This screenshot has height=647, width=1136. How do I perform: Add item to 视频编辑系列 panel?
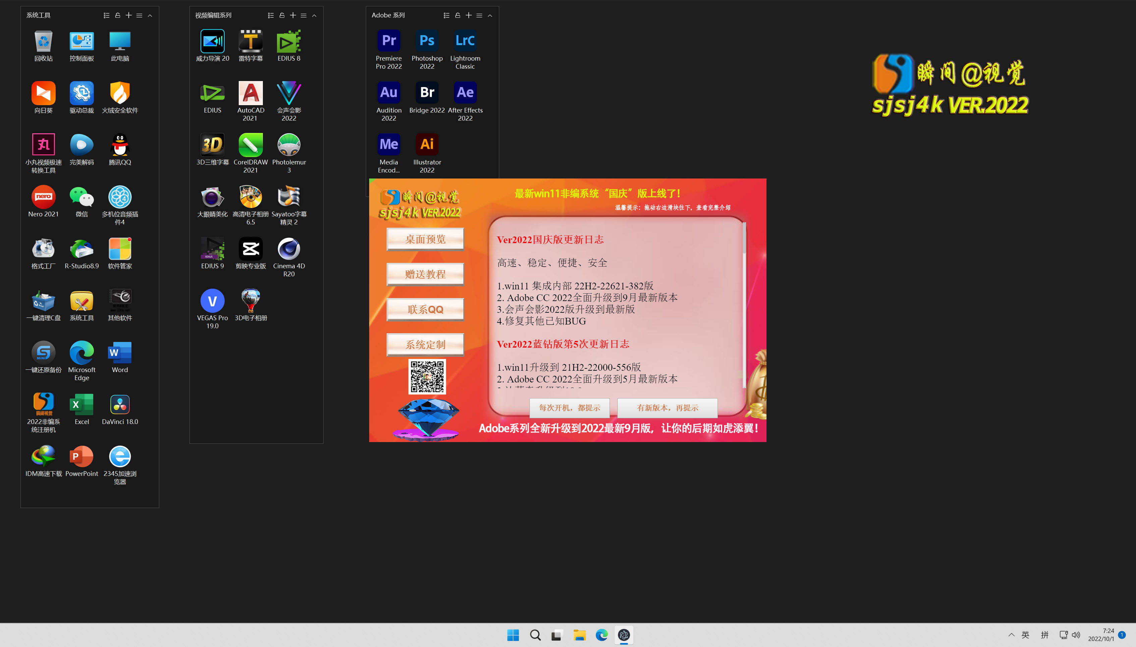293,15
